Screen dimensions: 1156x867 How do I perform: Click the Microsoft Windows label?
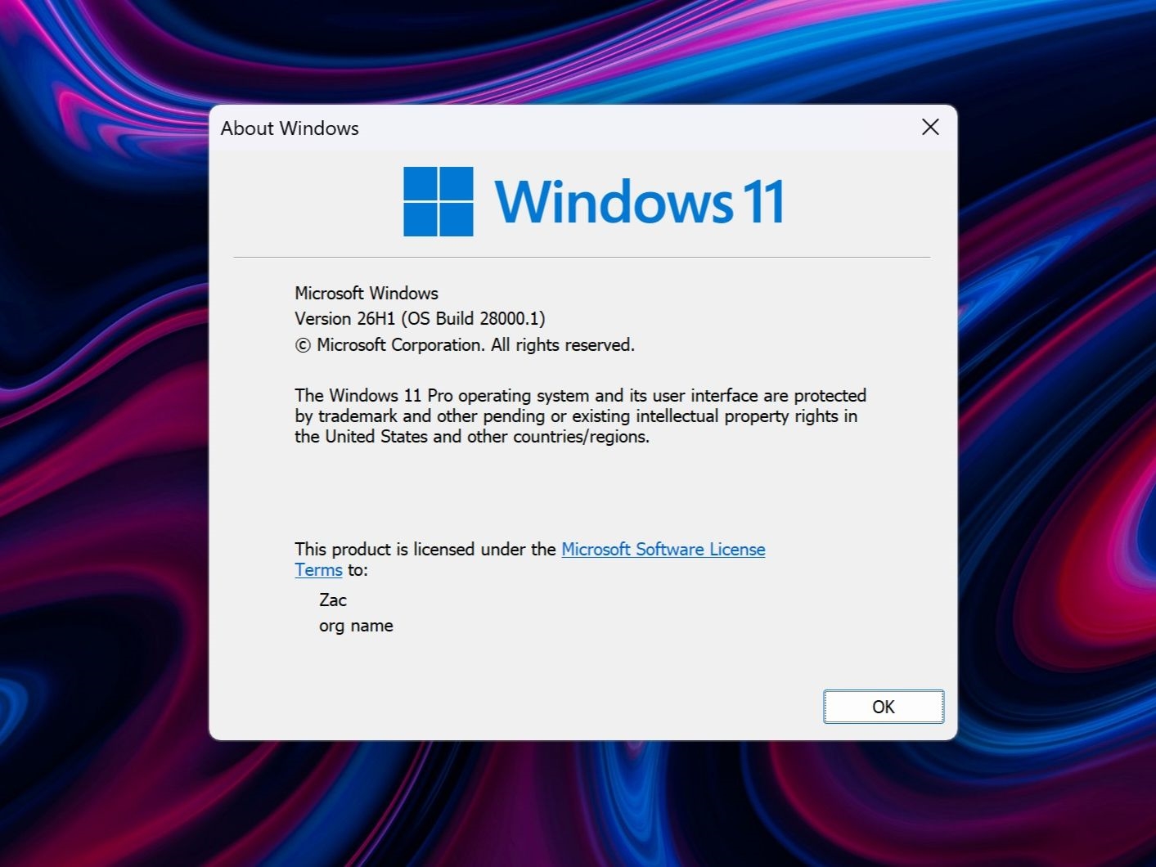click(x=367, y=293)
